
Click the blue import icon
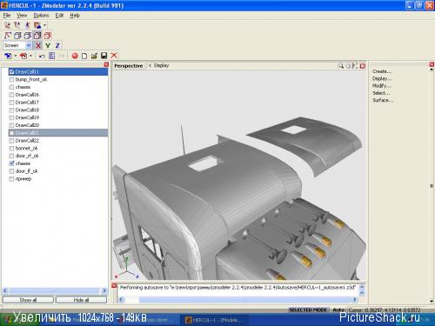[x=8, y=56]
